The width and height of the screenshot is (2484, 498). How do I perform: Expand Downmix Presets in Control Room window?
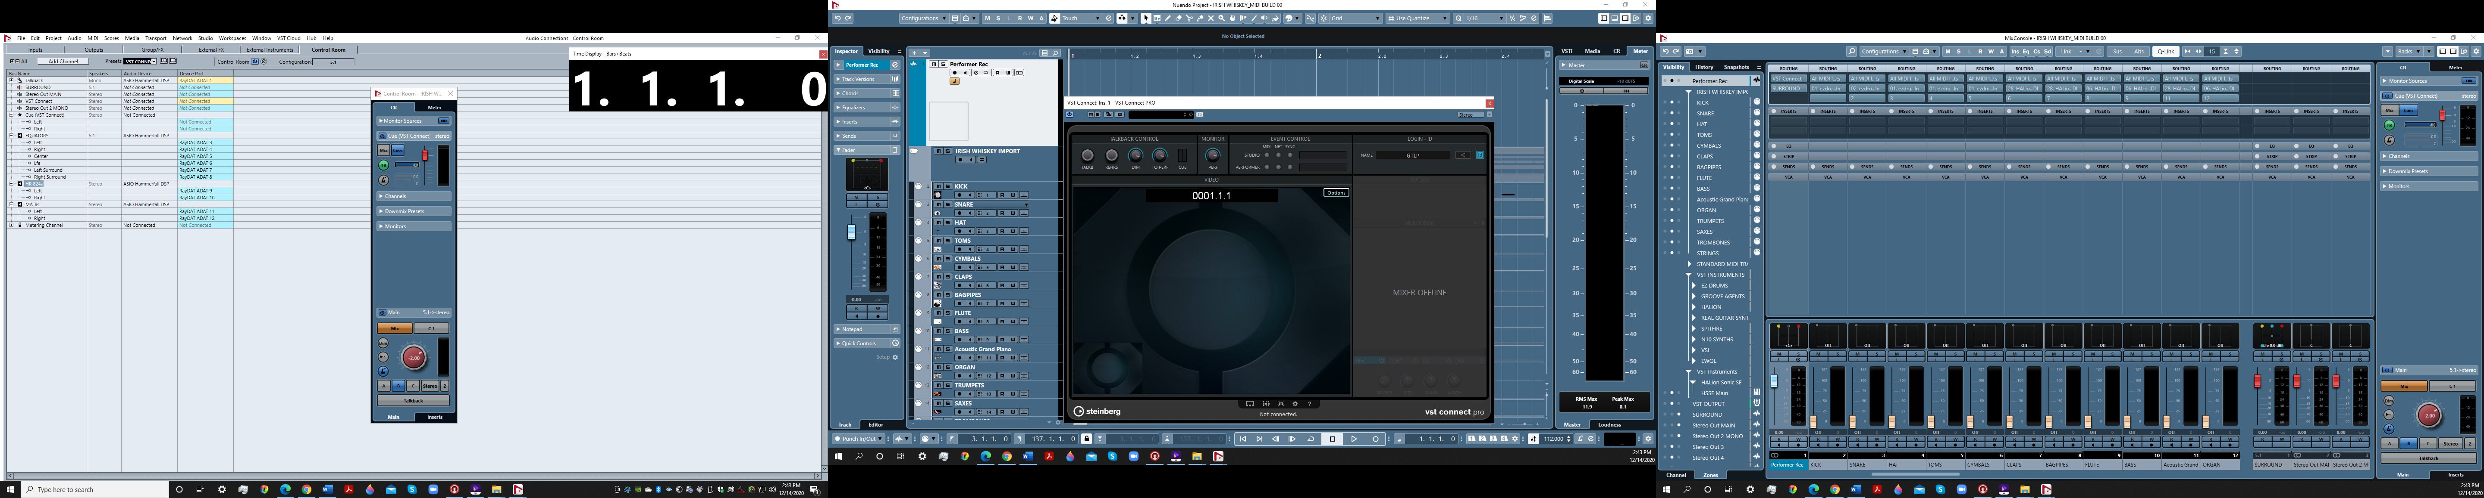click(381, 211)
